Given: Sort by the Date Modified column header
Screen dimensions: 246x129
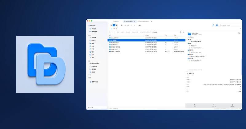Looking at the screenshot, I should point(147,35).
